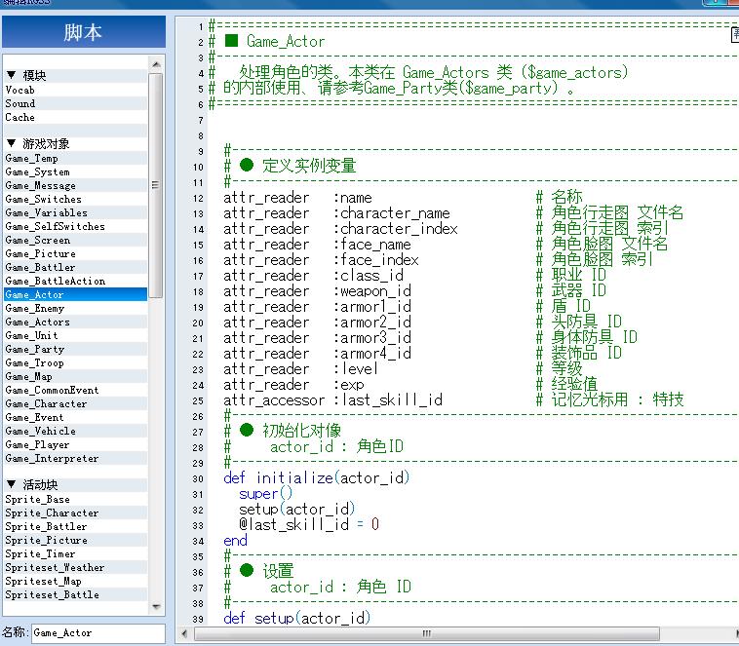
Task: Open the Spriteset_Battle script
Action: pyautogui.click(x=75, y=595)
